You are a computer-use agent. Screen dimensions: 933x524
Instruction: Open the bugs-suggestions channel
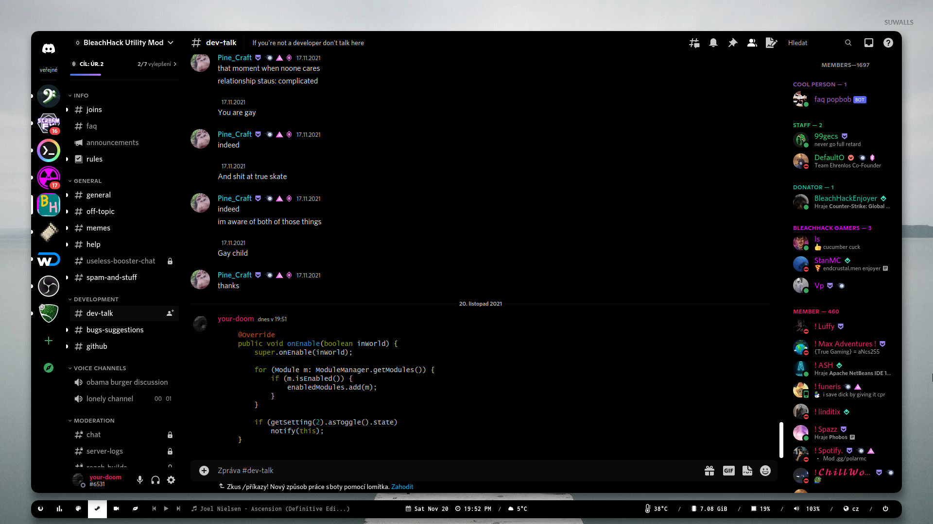point(115,330)
